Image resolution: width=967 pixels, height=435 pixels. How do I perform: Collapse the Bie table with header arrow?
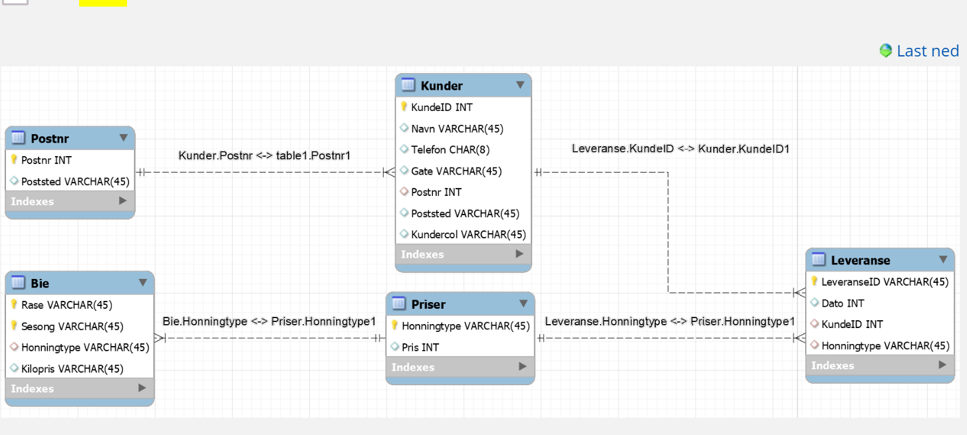pyautogui.click(x=143, y=282)
